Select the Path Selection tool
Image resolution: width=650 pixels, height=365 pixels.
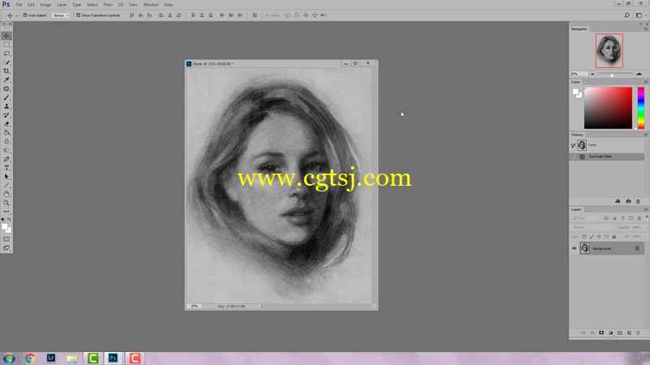[6, 177]
